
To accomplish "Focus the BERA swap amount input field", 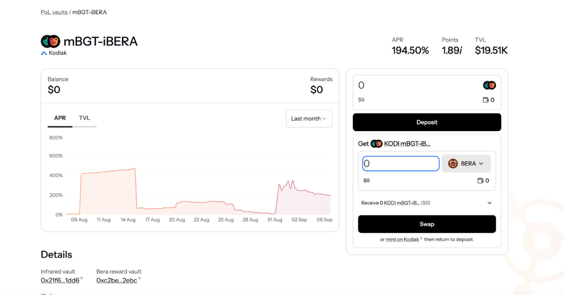I will tap(401, 163).
